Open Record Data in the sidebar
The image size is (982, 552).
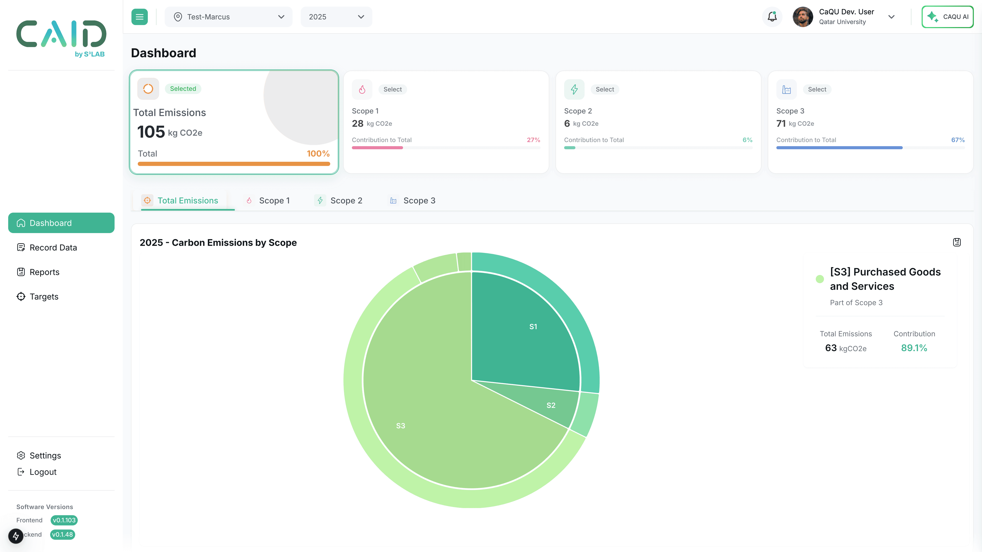[x=53, y=247]
